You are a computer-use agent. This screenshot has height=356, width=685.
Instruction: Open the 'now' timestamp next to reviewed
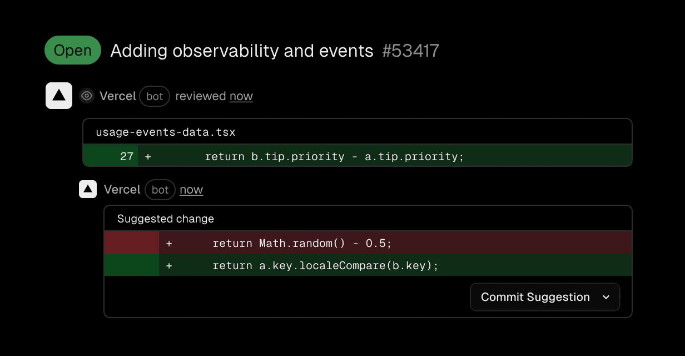[x=241, y=96]
